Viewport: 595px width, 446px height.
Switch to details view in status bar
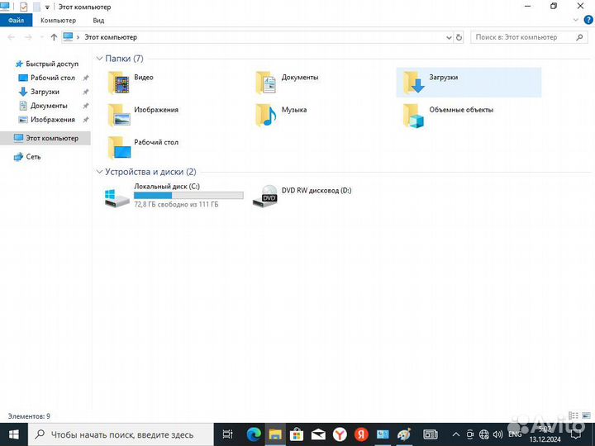pos(574,416)
